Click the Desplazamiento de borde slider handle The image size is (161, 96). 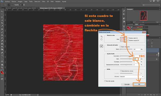pos(126,65)
